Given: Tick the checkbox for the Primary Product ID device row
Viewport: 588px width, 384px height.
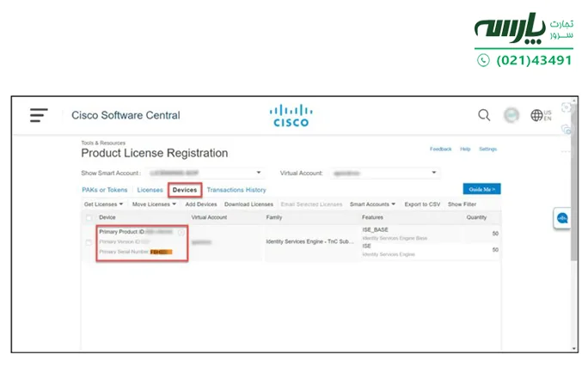Looking at the screenshot, I should [x=89, y=242].
